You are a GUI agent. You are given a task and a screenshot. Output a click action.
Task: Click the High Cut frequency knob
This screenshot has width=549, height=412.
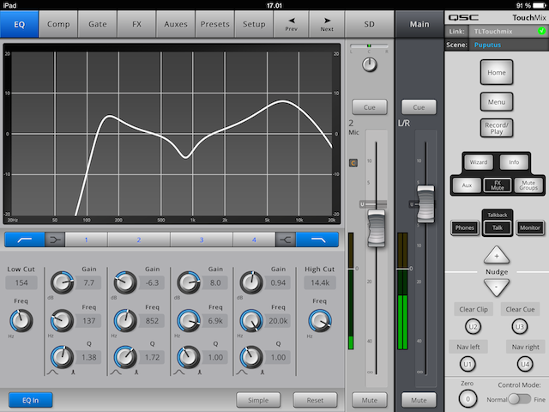(x=320, y=320)
